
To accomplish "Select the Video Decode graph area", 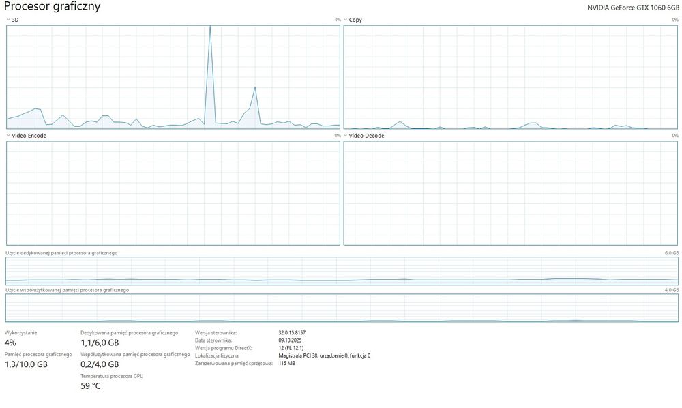I will [x=511, y=193].
